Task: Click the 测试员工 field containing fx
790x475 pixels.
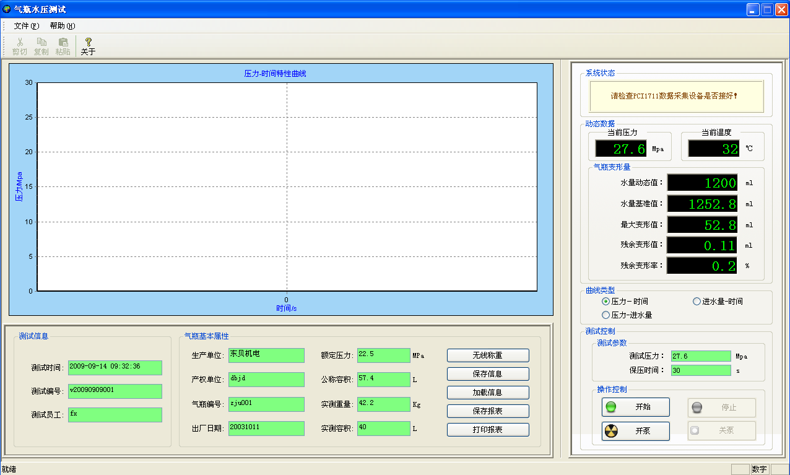Action: pos(115,415)
